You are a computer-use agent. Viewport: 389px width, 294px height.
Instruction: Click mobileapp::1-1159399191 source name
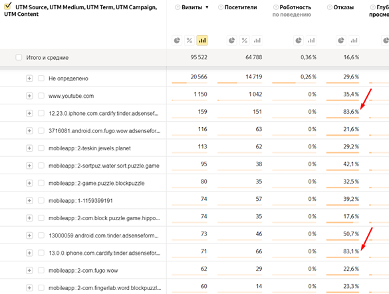(80, 200)
